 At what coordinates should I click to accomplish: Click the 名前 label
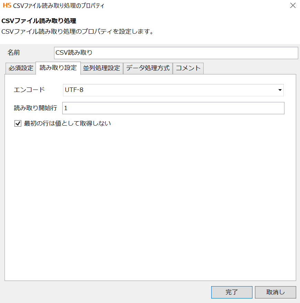tap(13, 53)
